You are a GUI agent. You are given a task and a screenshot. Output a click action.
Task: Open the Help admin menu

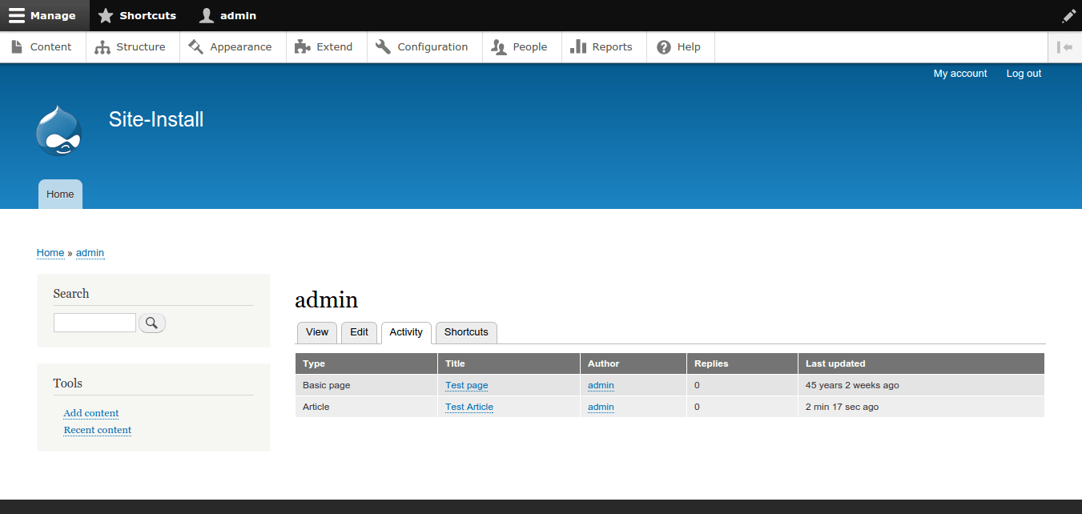[x=679, y=46]
